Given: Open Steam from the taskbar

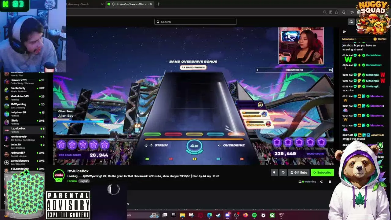Looking at the screenshot, I should pos(218,215).
